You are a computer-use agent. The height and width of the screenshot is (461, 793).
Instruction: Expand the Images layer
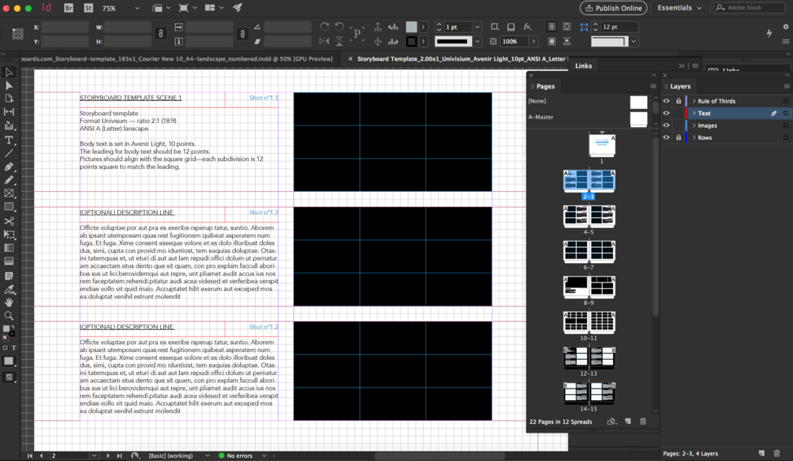[x=694, y=126]
